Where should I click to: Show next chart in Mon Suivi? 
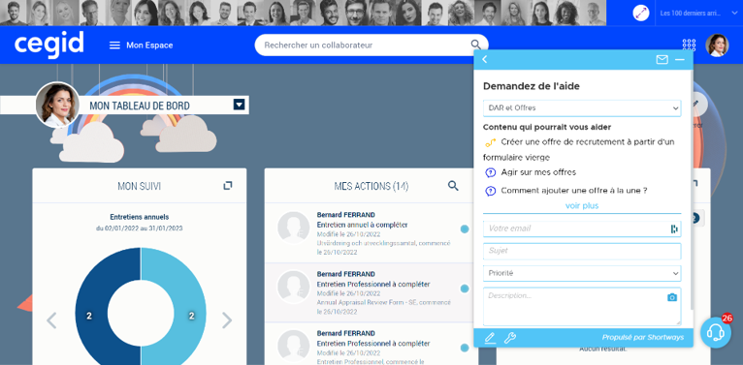tap(227, 320)
